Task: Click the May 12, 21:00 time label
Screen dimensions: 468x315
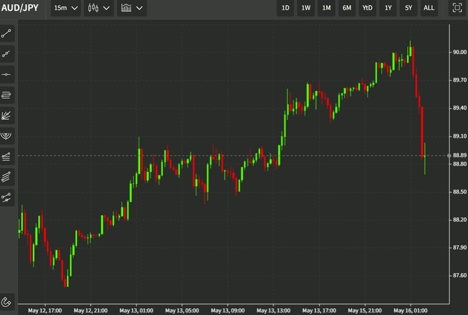Action: 90,310
